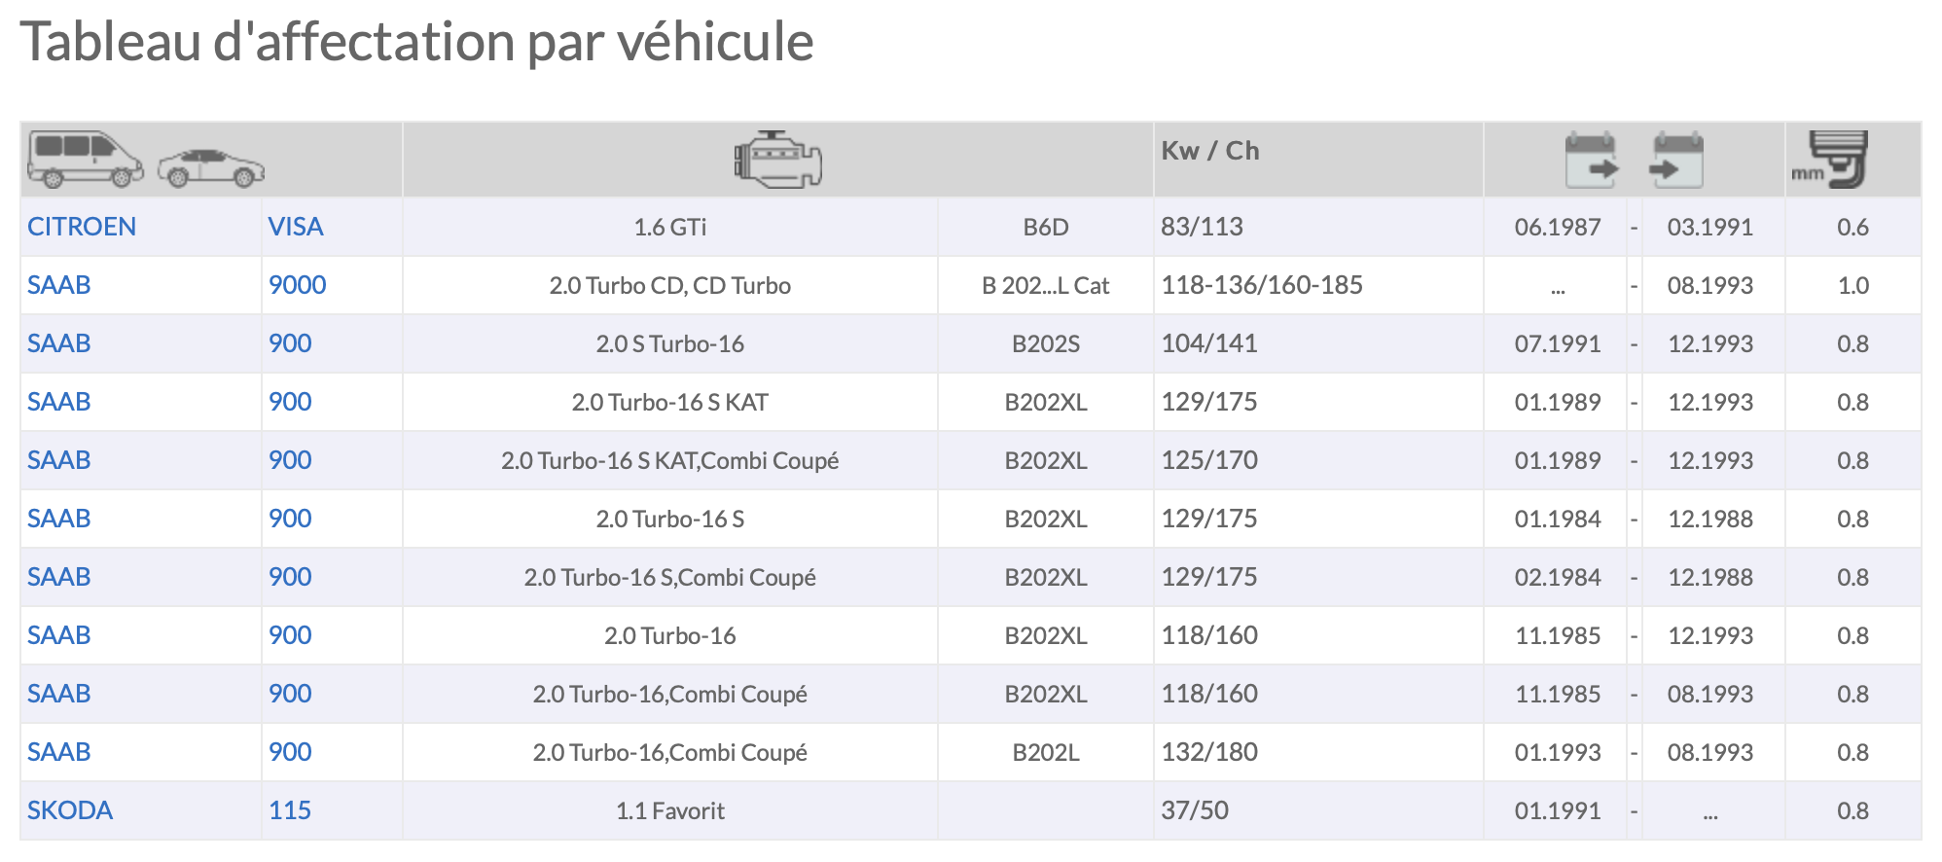Click the engine icon column header
1942x862 pixels.
coord(777,160)
